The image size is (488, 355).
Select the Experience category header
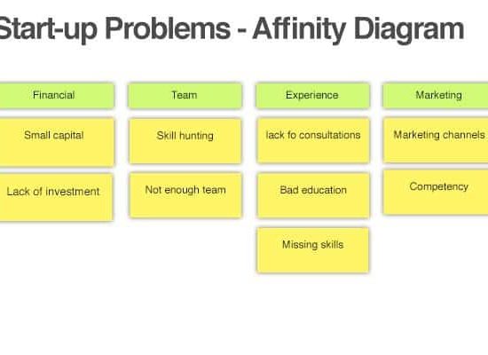(x=313, y=96)
